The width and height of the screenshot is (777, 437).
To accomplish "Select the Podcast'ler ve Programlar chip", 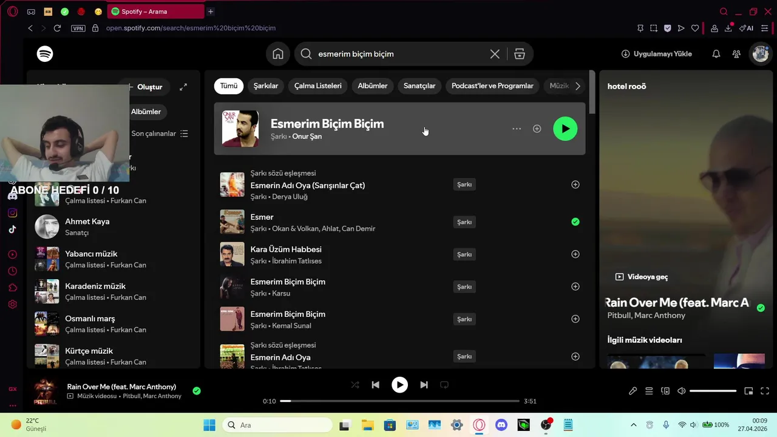I will [x=492, y=86].
